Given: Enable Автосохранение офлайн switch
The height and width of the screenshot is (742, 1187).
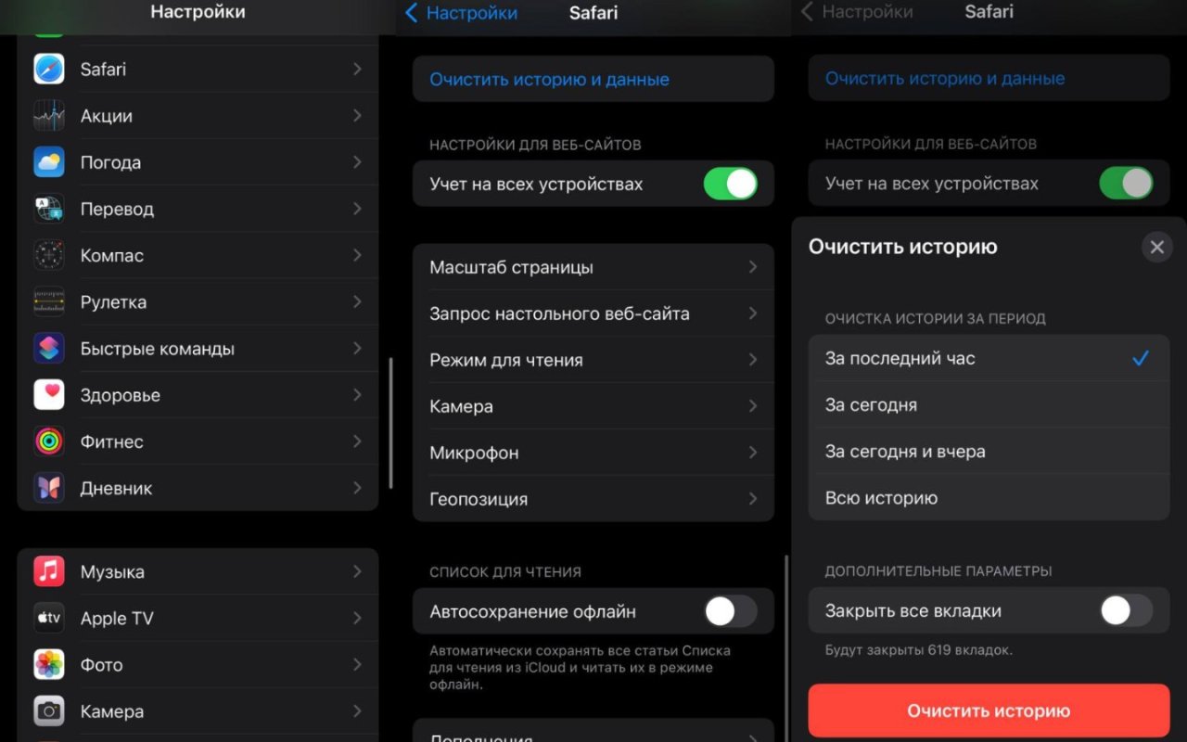Looking at the screenshot, I should [x=731, y=611].
